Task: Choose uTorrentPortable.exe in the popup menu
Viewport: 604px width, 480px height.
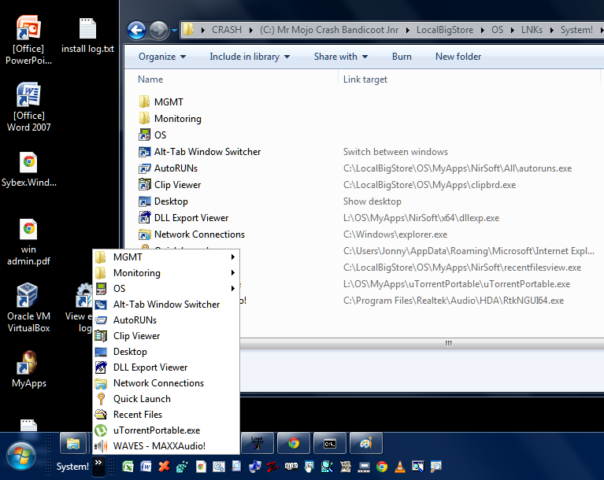Action: coord(165,430)
